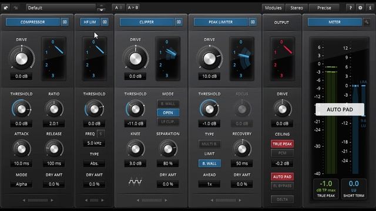The image size is (376, 211).
Task: Copy A to B with A > B
Action: coord(133,8)
